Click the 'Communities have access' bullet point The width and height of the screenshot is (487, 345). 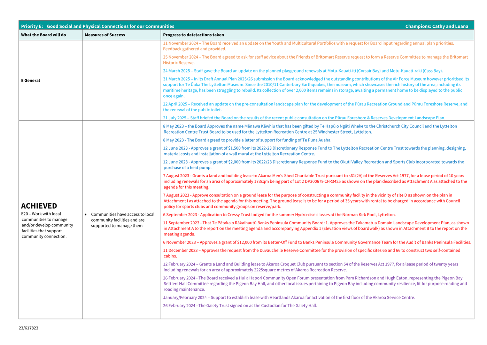click(x=122, y=220)
